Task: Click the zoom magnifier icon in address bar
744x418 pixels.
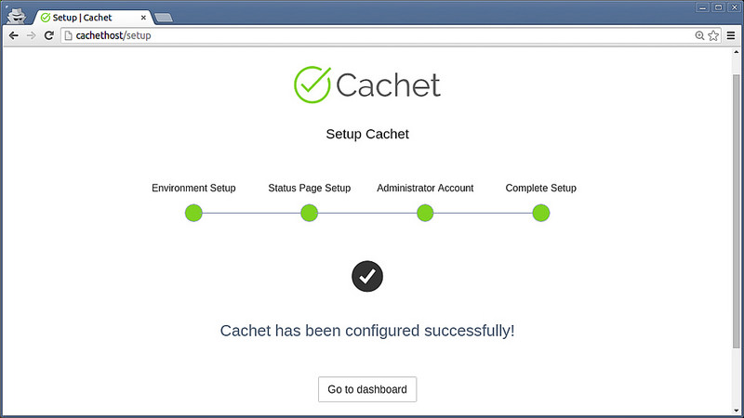Action: click(x=699, y=35)
